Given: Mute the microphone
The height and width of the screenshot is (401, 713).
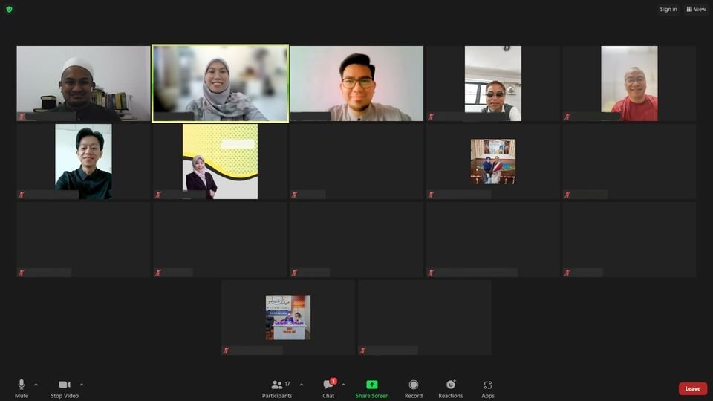Looking at the screenshot, I should pos(22,388).
